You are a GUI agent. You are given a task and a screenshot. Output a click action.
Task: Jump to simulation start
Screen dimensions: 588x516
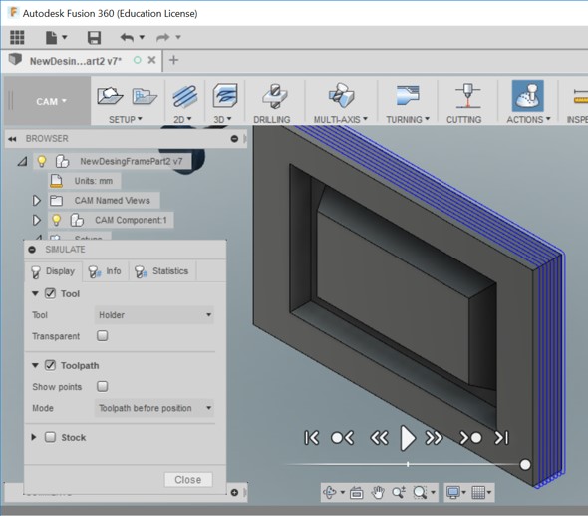click(x=312, y=438)
